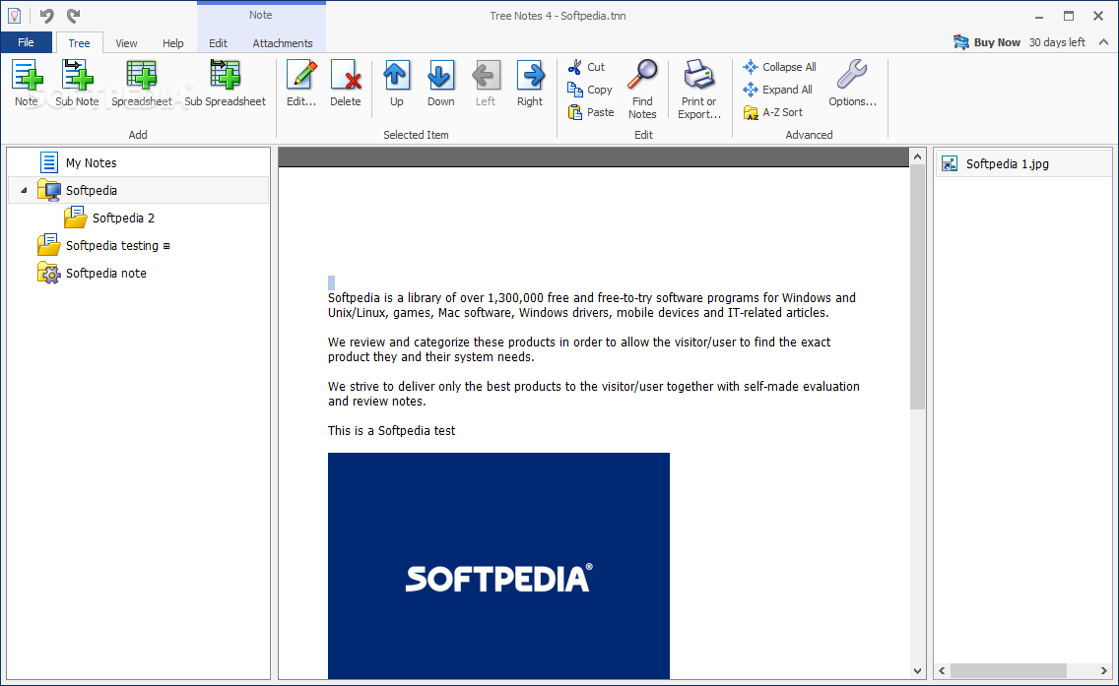Click the Softpedia logo image in note

(x=498, y=566)
